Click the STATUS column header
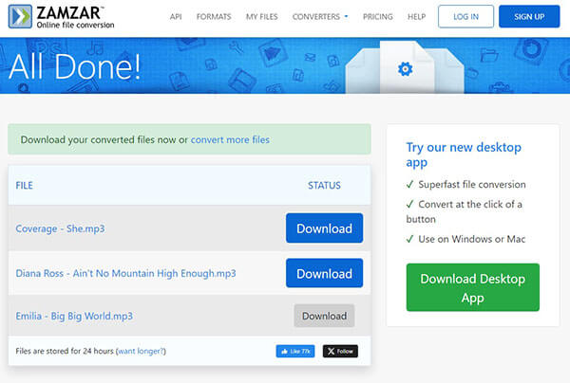This screenshot has width=570, height=383. pyautogui.click(x=324, y=185)
